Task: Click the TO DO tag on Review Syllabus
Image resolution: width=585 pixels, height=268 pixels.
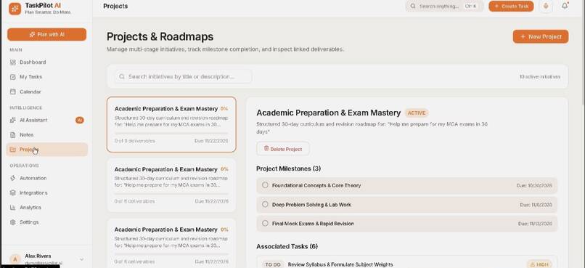Action: pyautogui.click(x=272, y=264)
